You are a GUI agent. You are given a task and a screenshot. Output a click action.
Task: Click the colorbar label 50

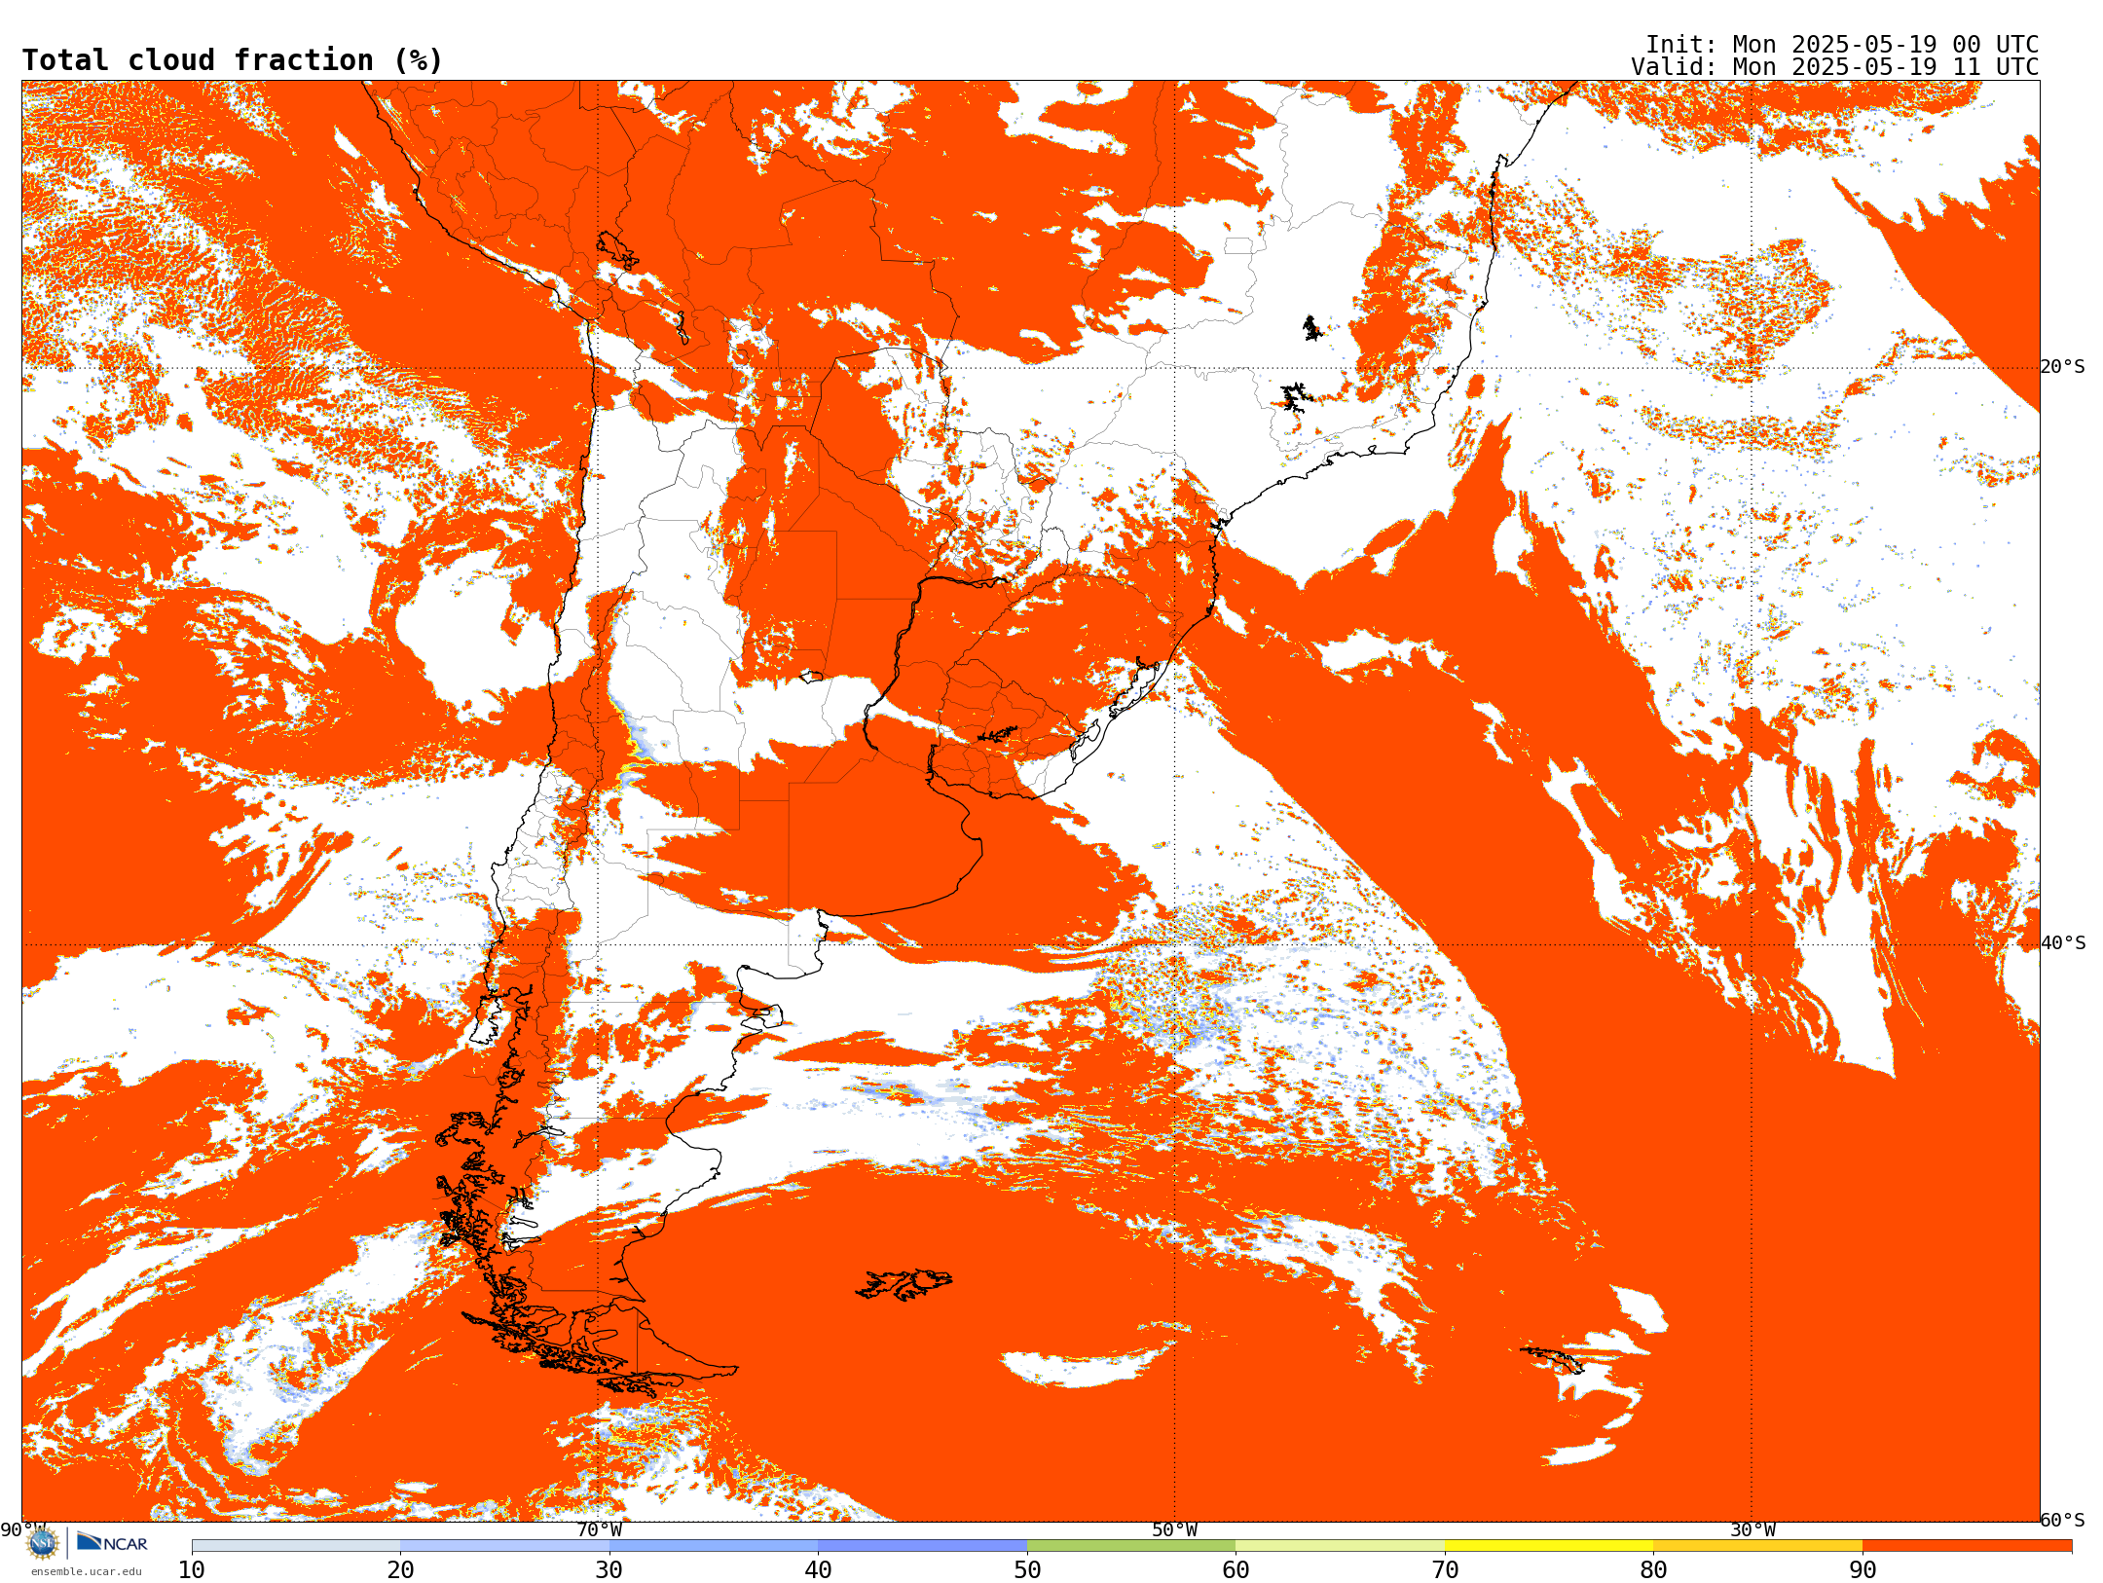click(1027, 1570)
